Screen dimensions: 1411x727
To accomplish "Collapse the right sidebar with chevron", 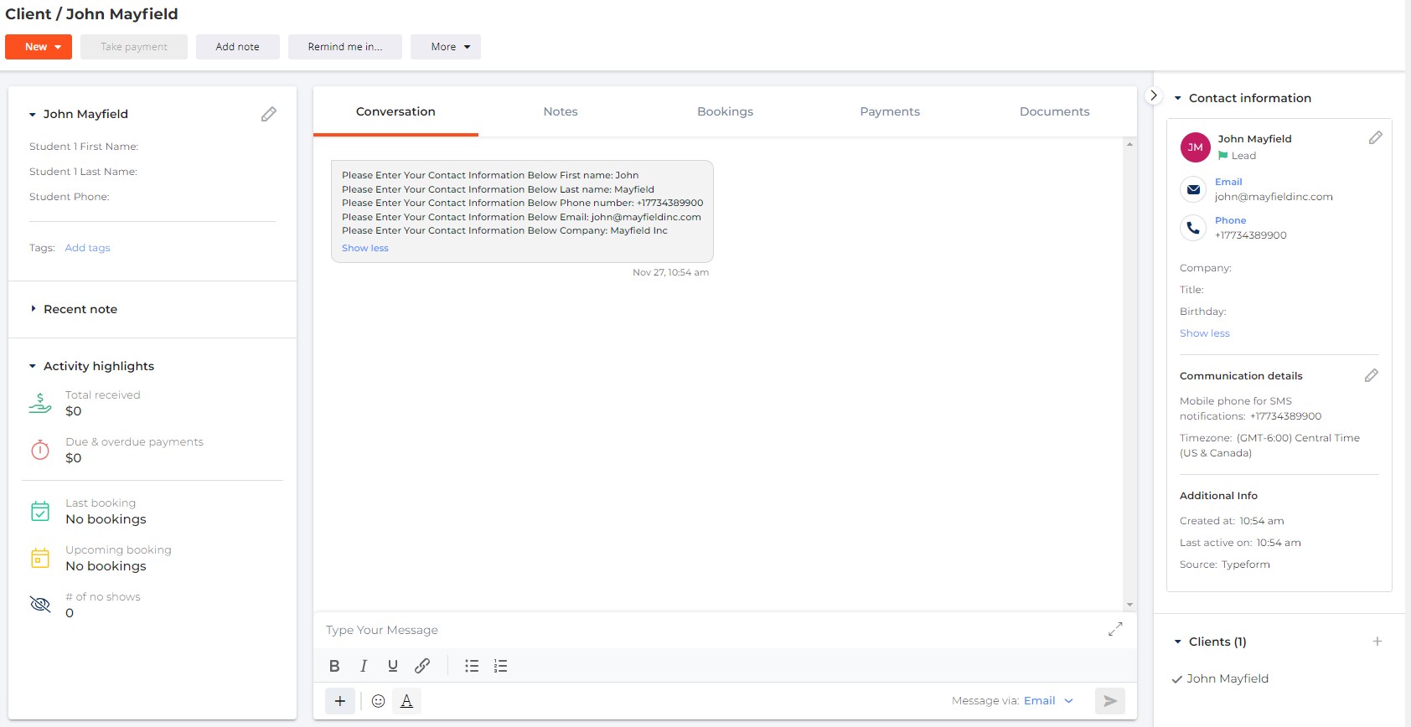I will (x=1154, y=95).
